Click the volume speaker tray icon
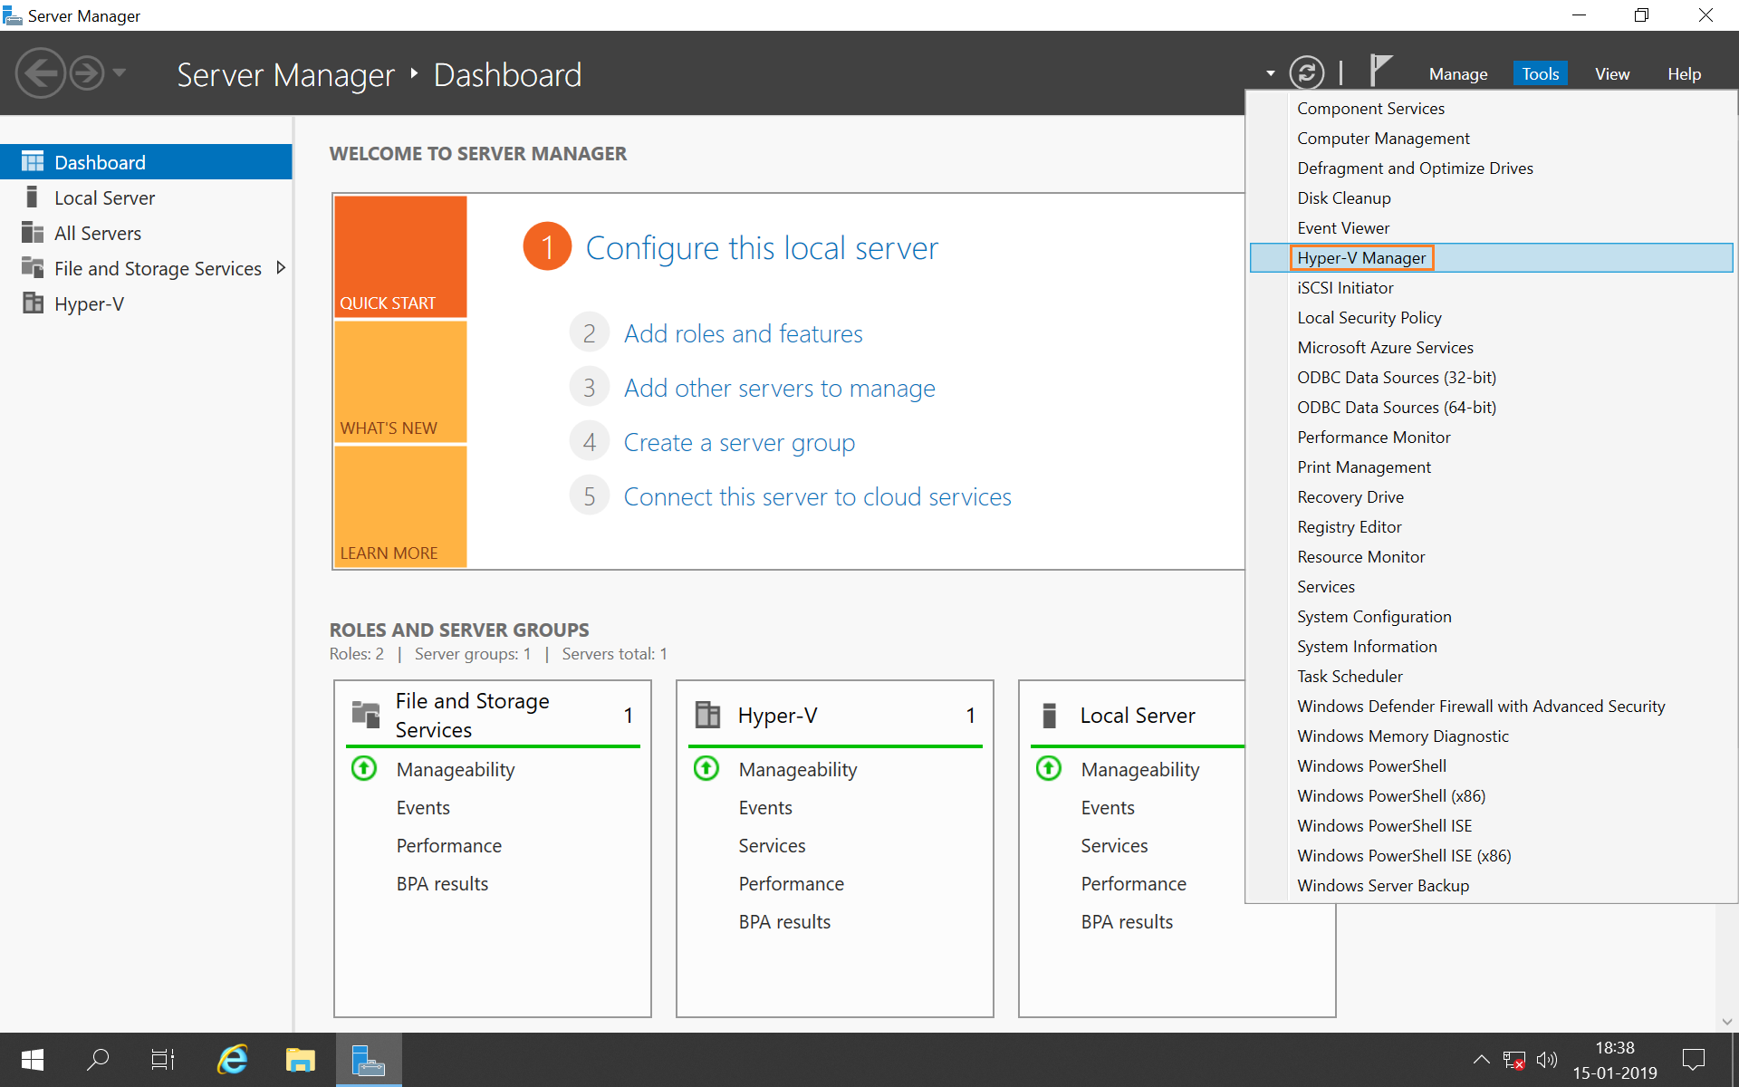 coord(1547,1060)
